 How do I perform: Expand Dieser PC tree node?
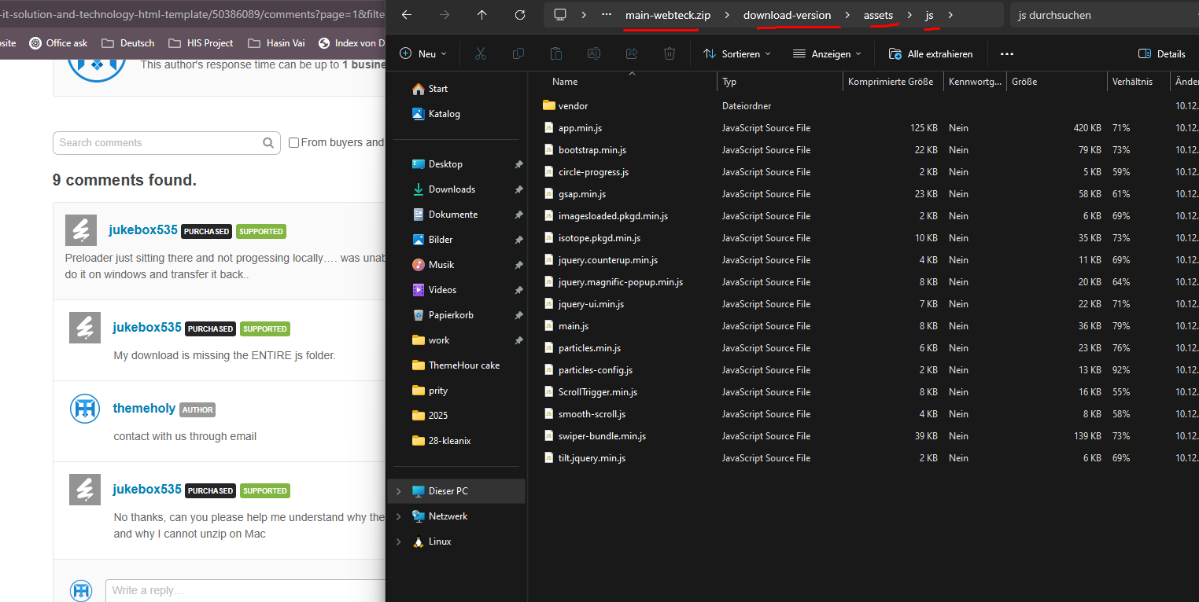(x=399, y=491)
